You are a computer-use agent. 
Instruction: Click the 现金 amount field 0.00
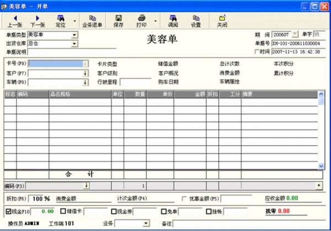point(43,211)
